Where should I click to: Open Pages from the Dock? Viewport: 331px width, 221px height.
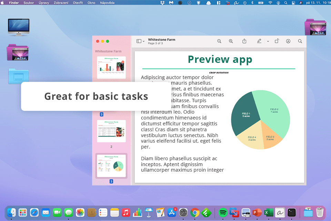[160, 213]
